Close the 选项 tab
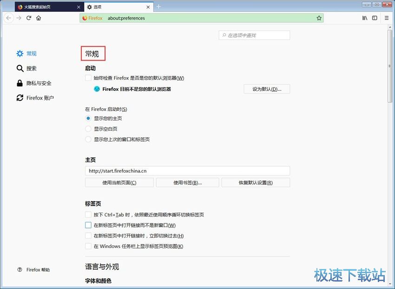This screenshot has width=395, height=289. (148, 7)
